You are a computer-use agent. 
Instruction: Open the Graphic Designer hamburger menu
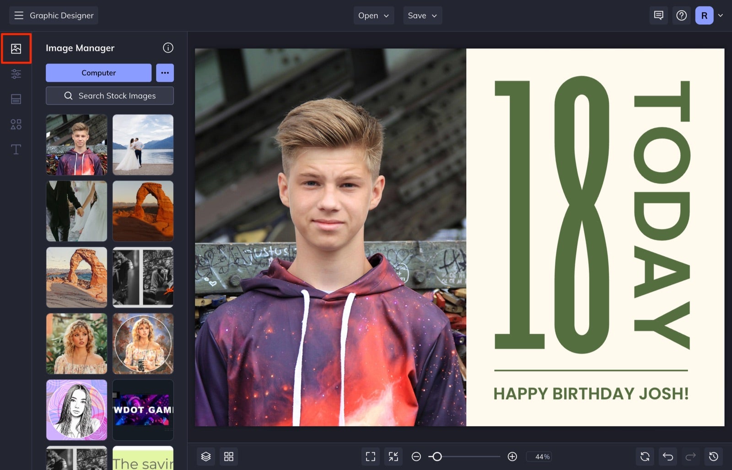[19, 16]
